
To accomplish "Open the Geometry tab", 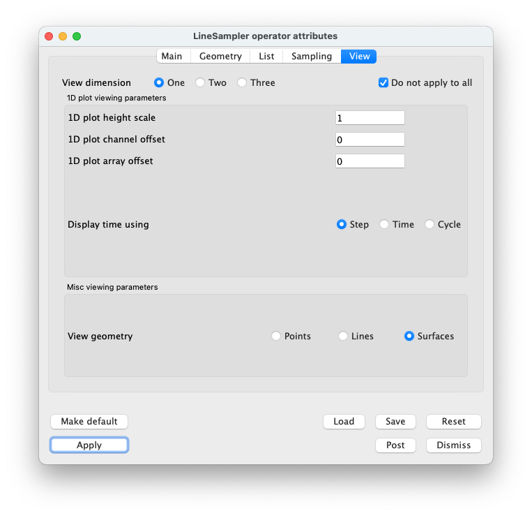I will click(220, 57).
